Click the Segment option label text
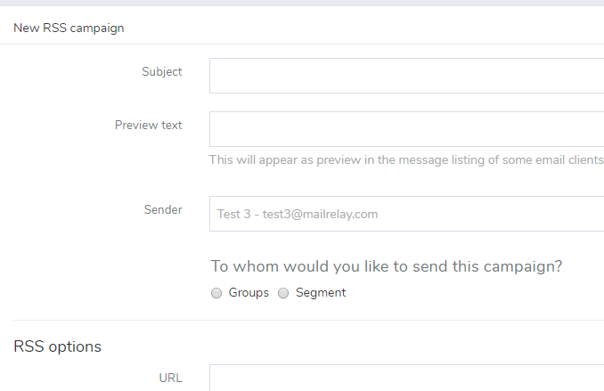Viewport: 604px width, 391px height. 321,293
